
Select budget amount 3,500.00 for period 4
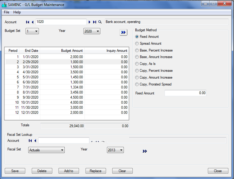pos(62,72)
